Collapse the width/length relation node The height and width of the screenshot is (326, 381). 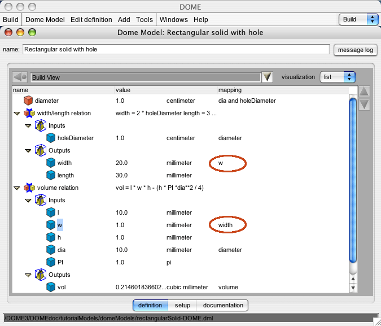[x=16, y=114]
